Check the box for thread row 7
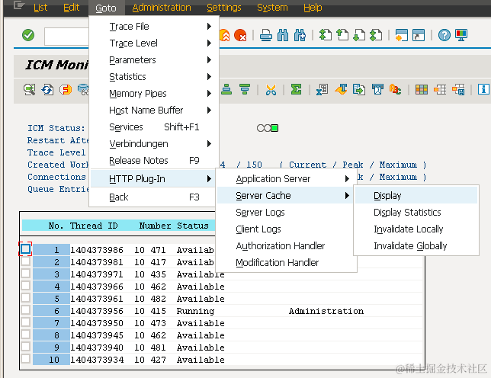Screen dimensions: 491x378 coord(25,322)
